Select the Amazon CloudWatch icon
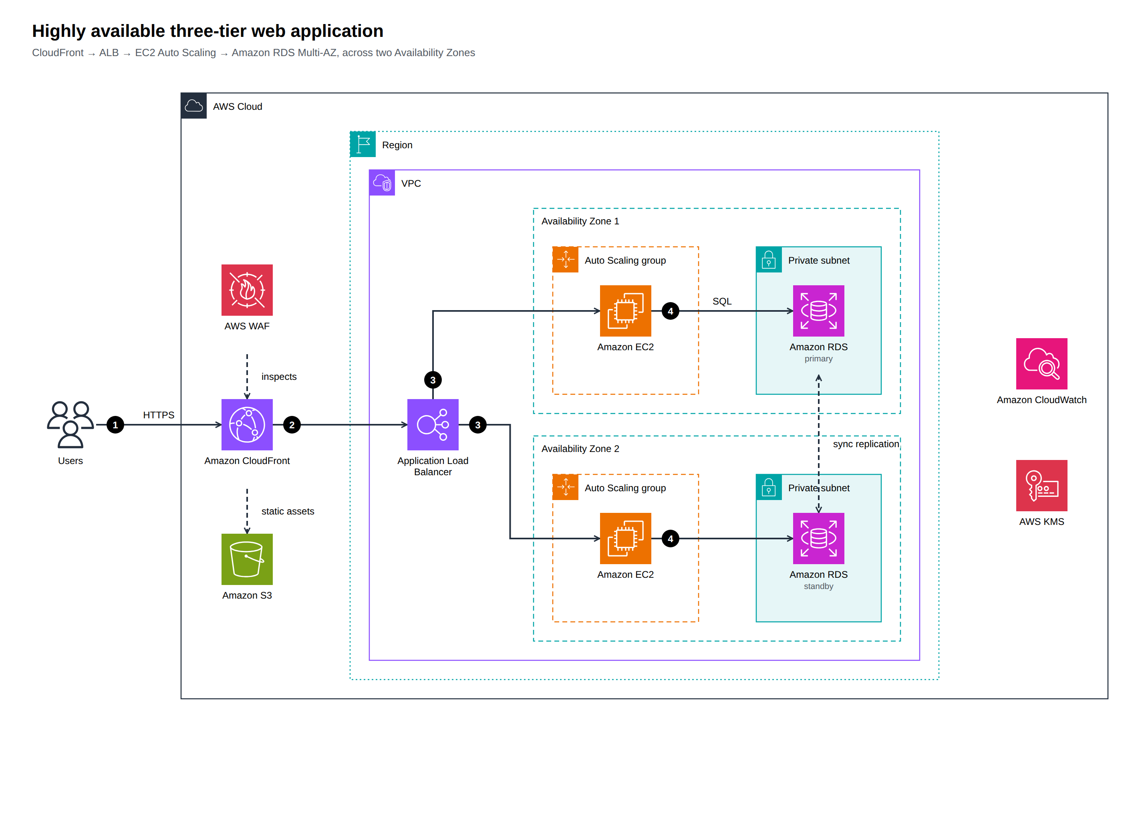Viewport: 1140px width, 827px height. pyautogui.click(x=1041, y=363)
